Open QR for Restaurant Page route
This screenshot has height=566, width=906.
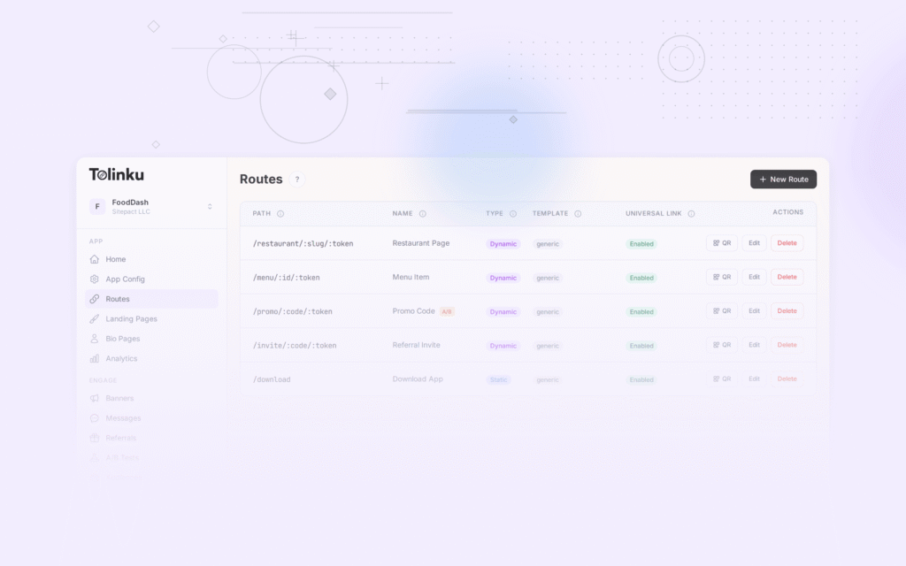click(x=722, y=243)
